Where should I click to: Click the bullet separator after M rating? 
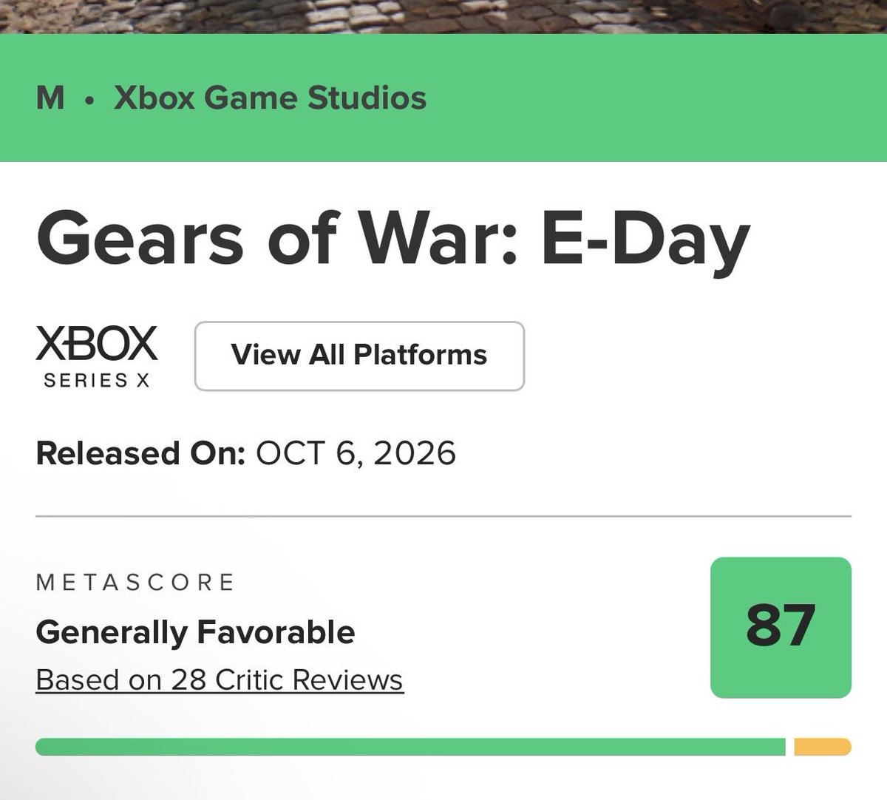[x=89, y=100]
